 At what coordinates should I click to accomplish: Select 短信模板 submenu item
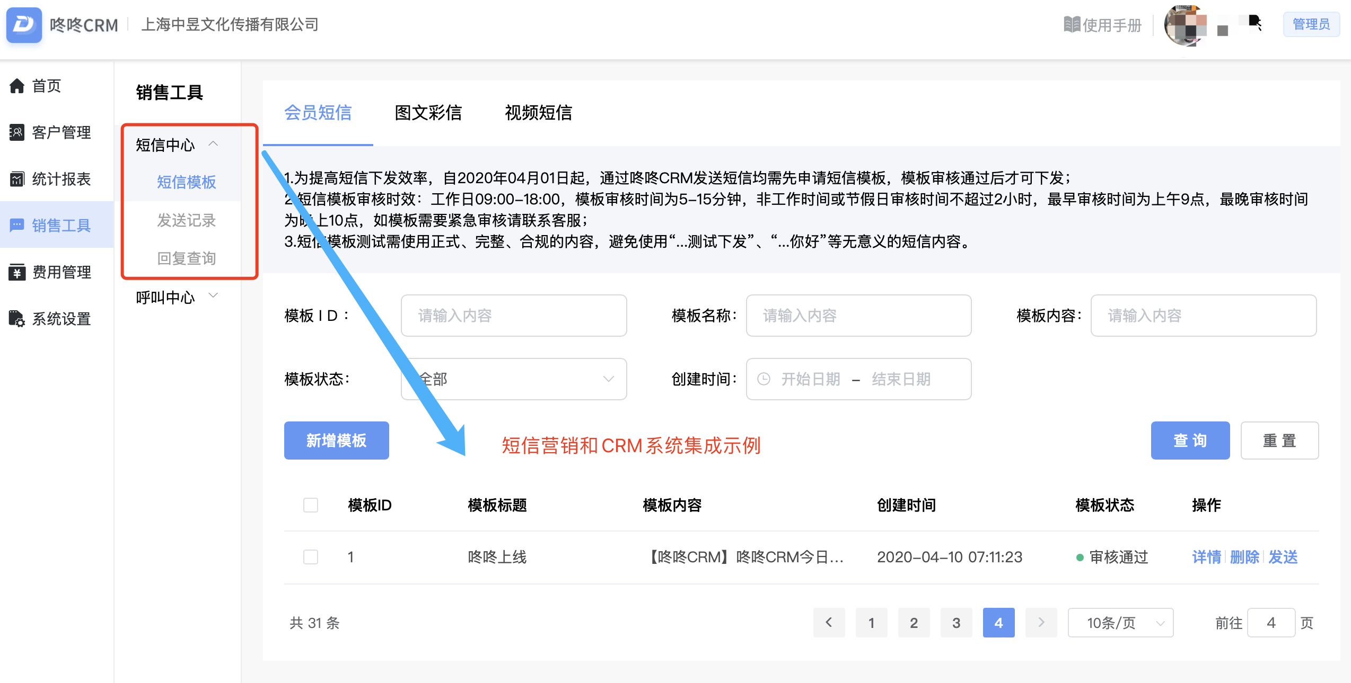pos(186,182)
